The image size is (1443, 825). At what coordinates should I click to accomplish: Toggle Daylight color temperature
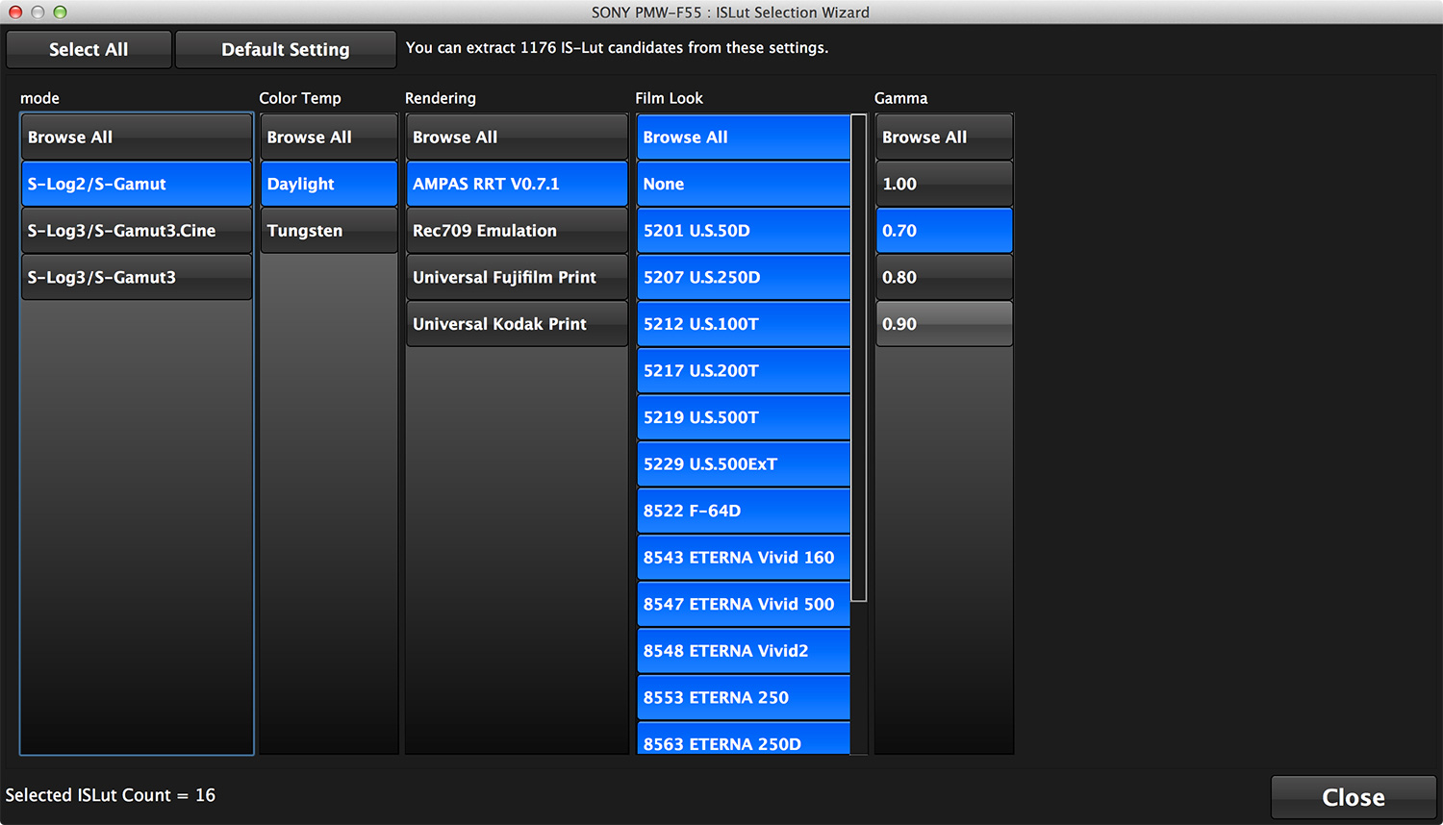328,184
